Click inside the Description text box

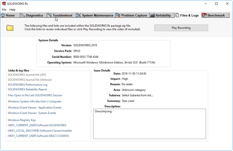coord(150,124)
